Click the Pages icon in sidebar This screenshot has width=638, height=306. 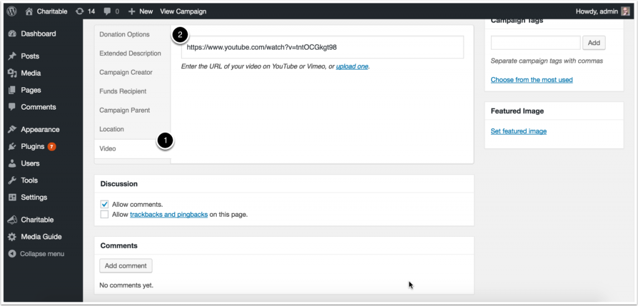12,90
